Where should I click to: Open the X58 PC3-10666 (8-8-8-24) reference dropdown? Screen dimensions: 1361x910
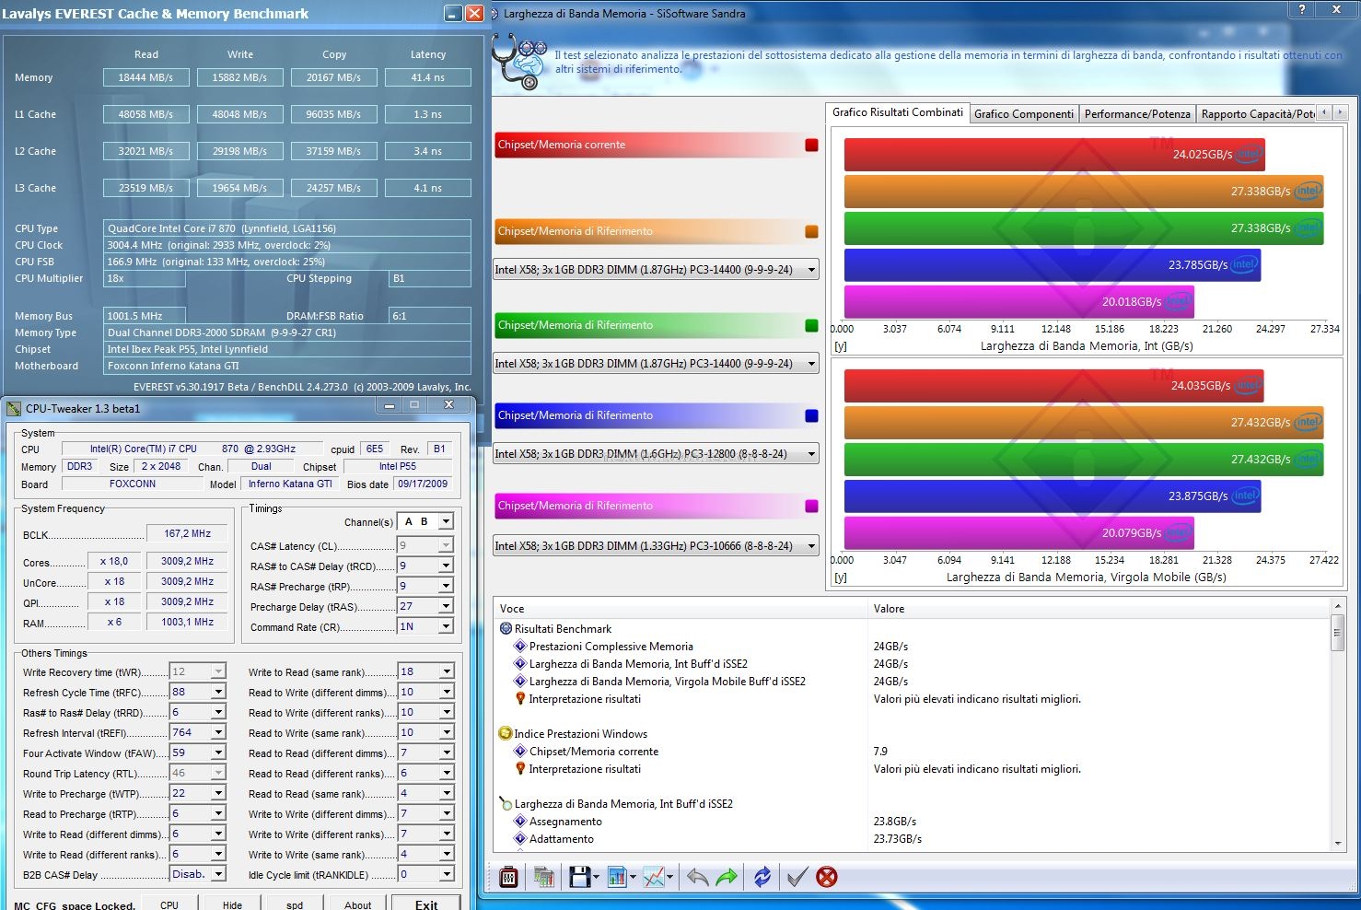point(656,546)
